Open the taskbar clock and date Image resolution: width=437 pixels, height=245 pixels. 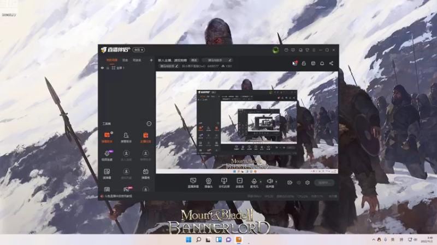coord(427,240)
